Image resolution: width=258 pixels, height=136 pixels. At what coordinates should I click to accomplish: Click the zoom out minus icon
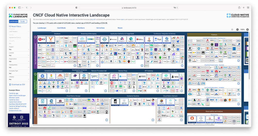pos(237,30)
